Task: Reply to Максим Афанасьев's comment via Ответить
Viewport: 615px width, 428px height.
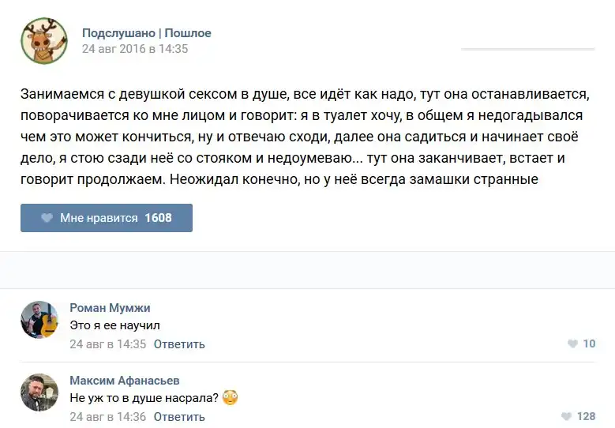Action: (179, 417)
